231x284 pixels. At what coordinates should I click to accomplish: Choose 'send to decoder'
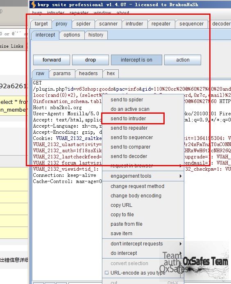coord(143,156)
